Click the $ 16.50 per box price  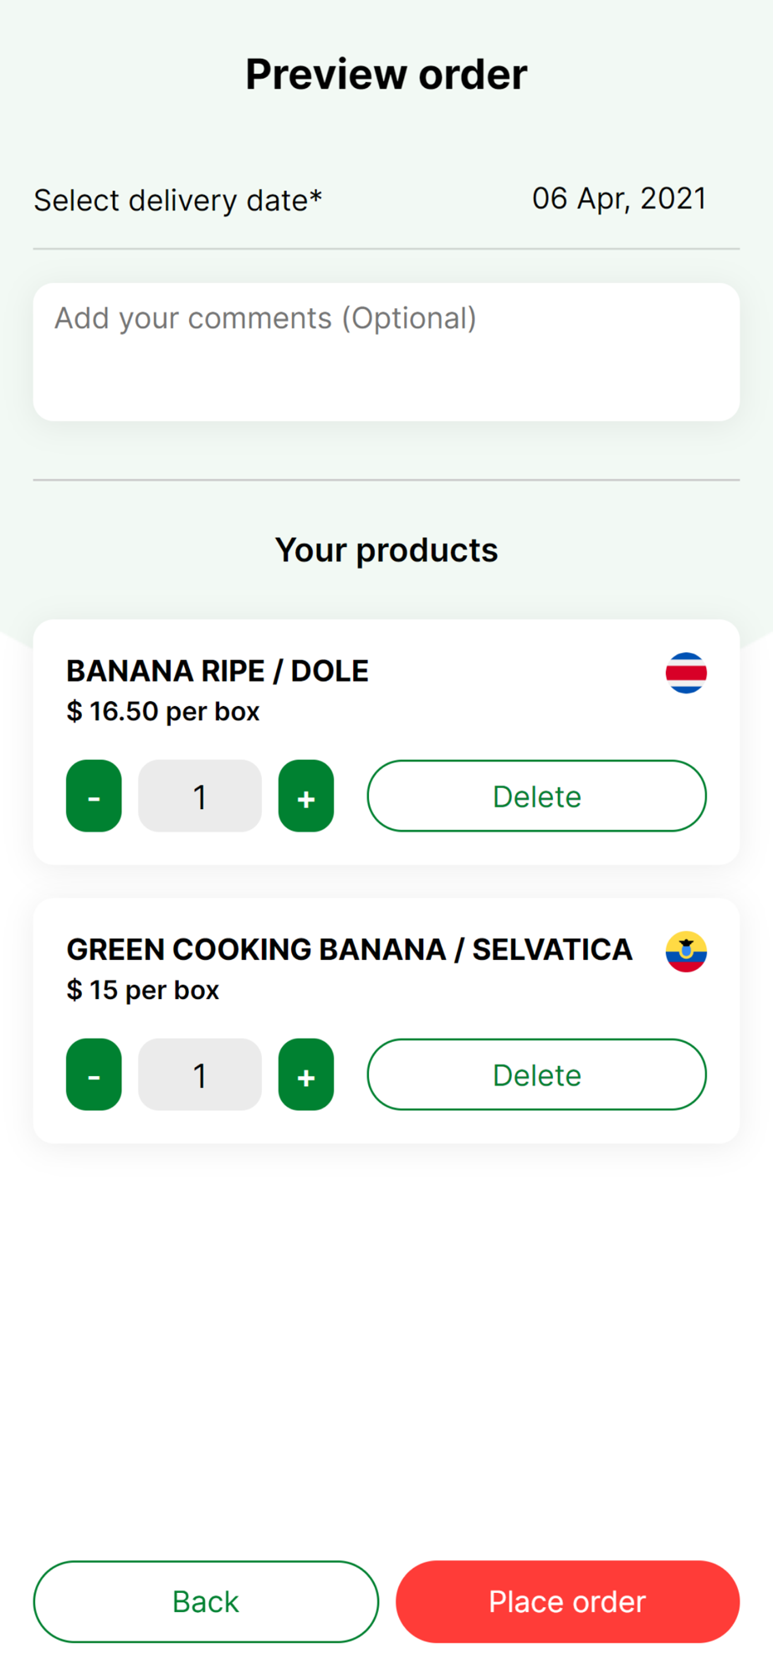163,712
